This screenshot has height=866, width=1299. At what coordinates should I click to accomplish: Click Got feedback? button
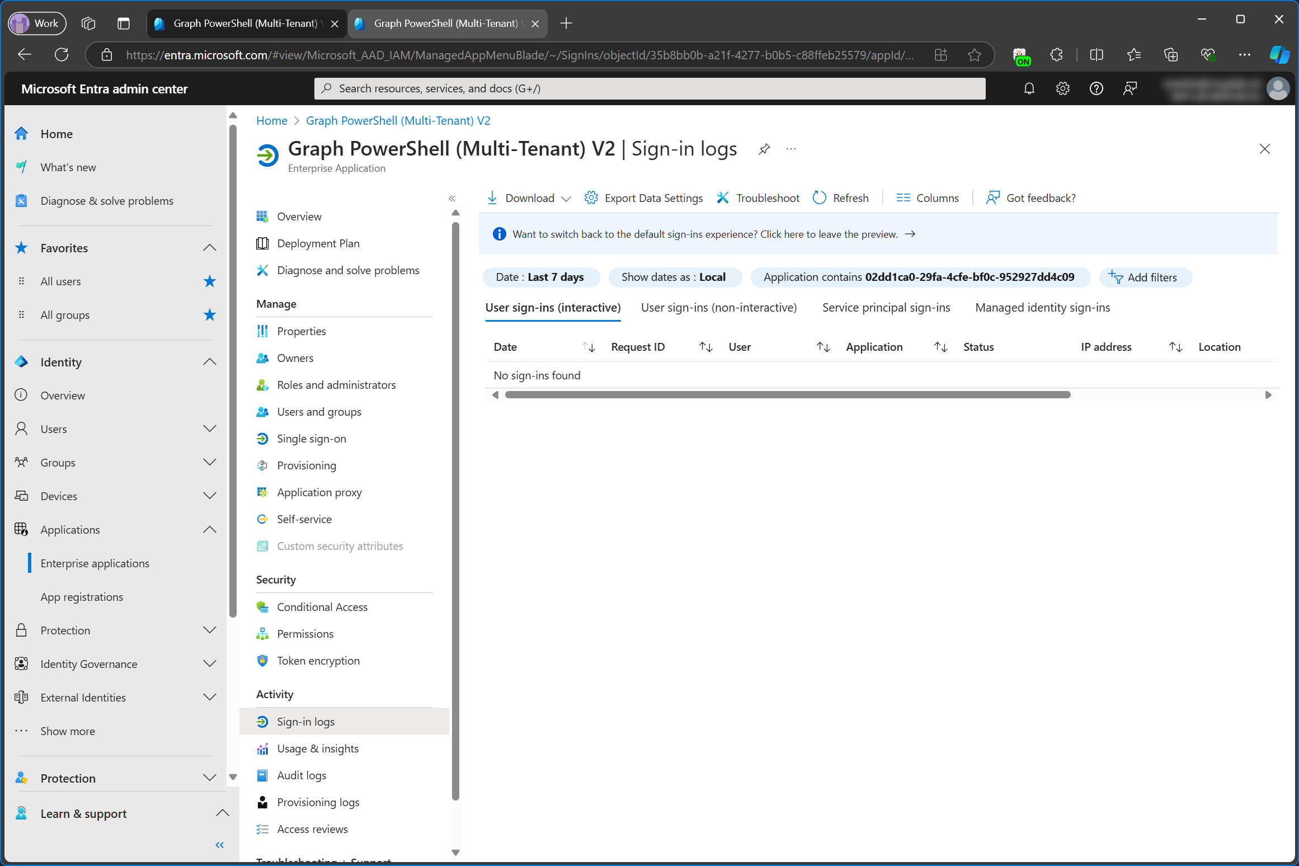coord(1030,198)
